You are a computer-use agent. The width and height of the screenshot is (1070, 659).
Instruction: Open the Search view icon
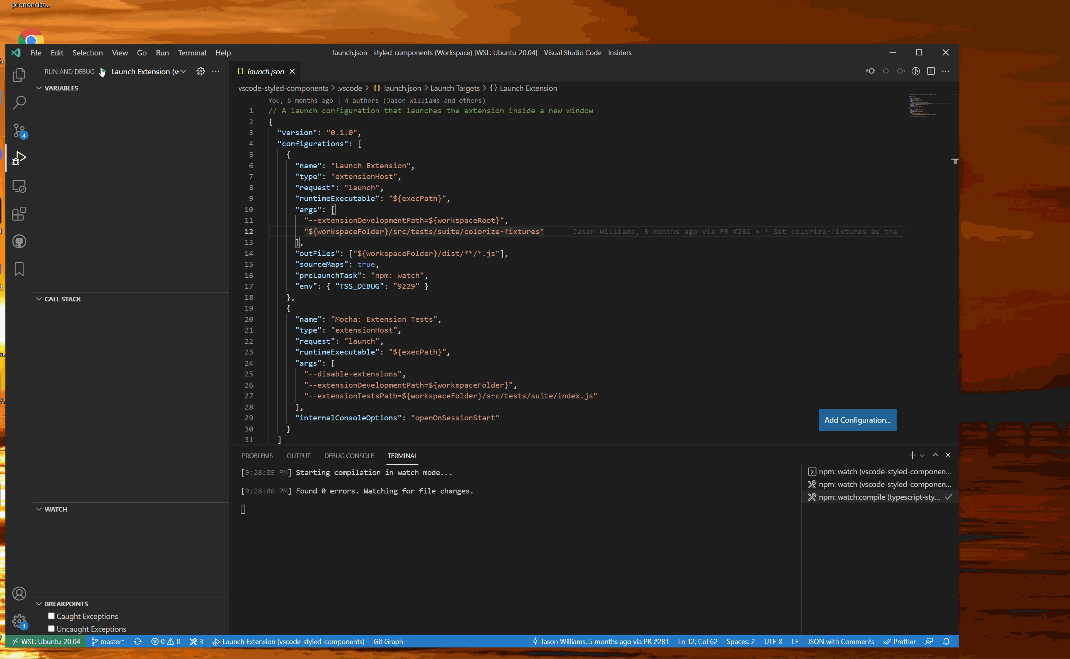[19, 103]
